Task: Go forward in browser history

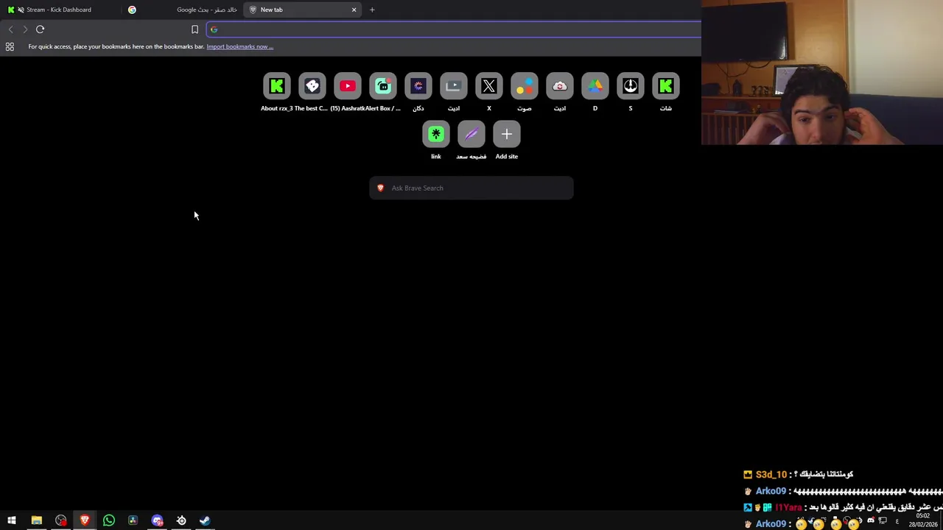Action: click(25, 29)
